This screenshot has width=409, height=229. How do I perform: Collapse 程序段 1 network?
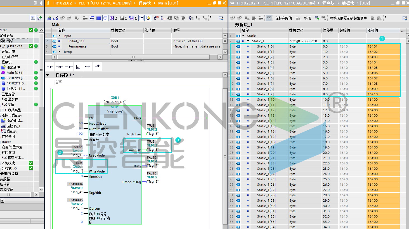(x=48, y=75)
